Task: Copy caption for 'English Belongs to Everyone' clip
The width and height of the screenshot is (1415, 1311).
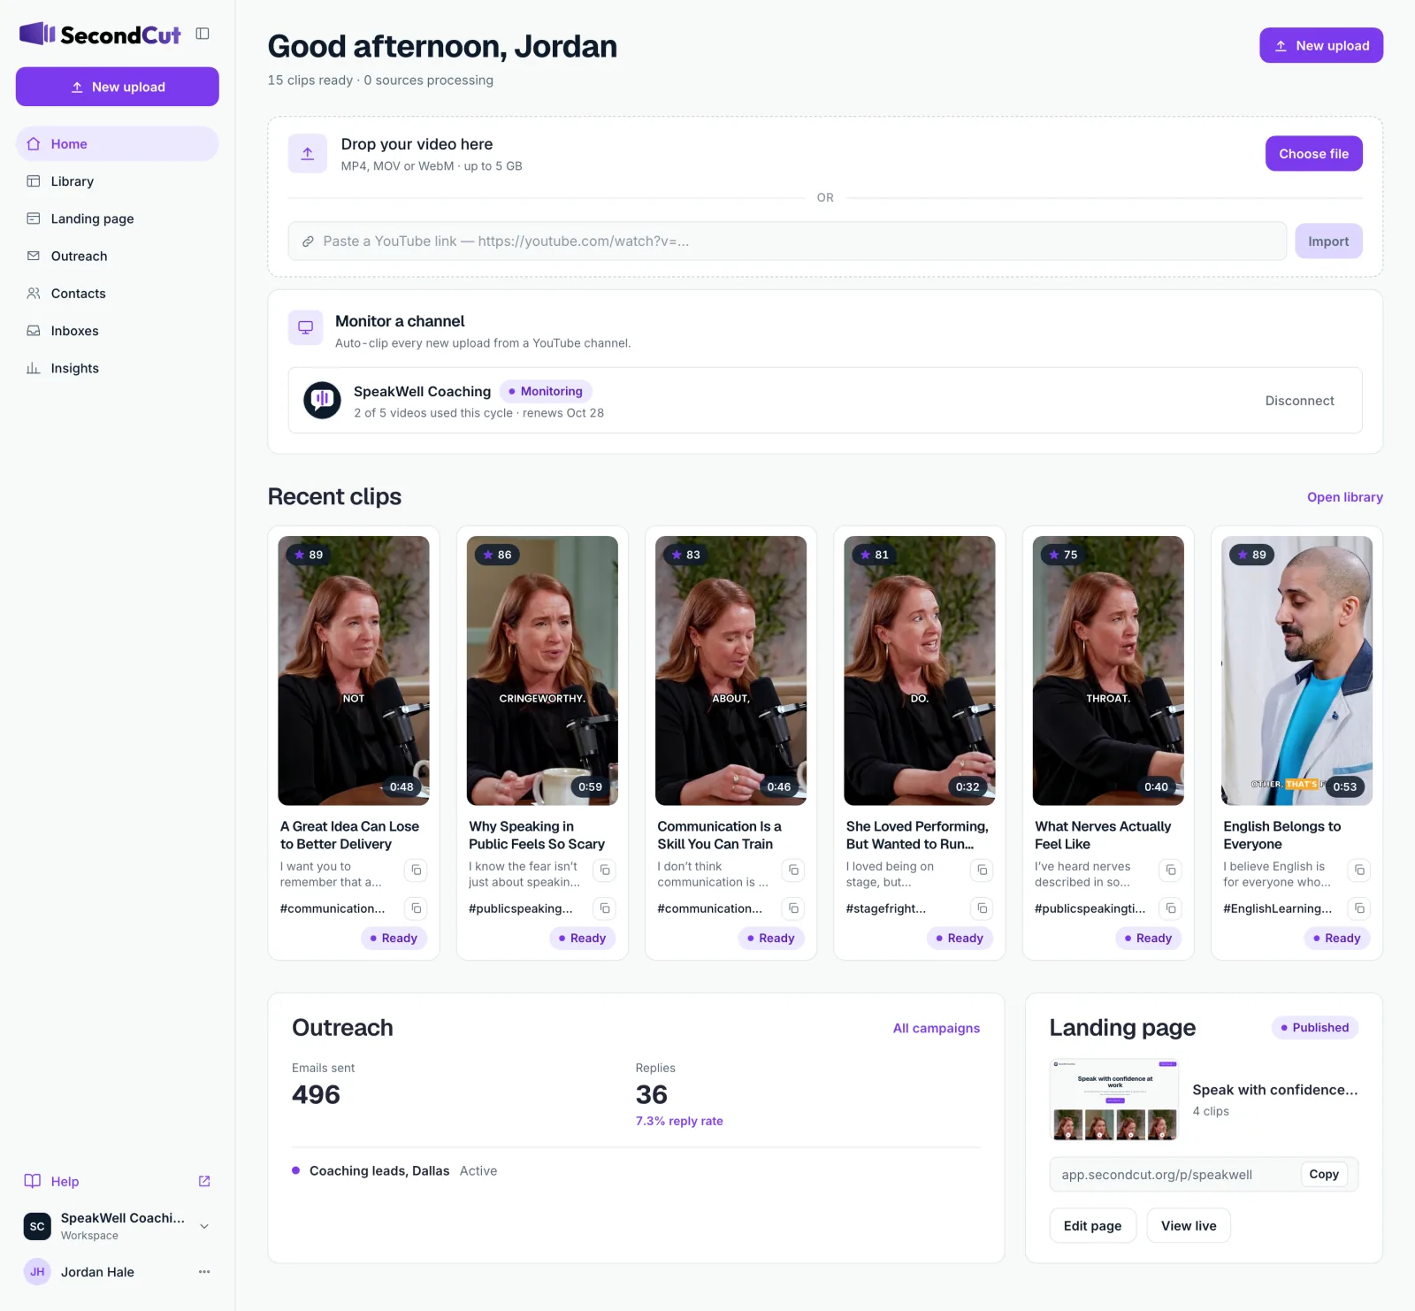Action: point(1359,870)
